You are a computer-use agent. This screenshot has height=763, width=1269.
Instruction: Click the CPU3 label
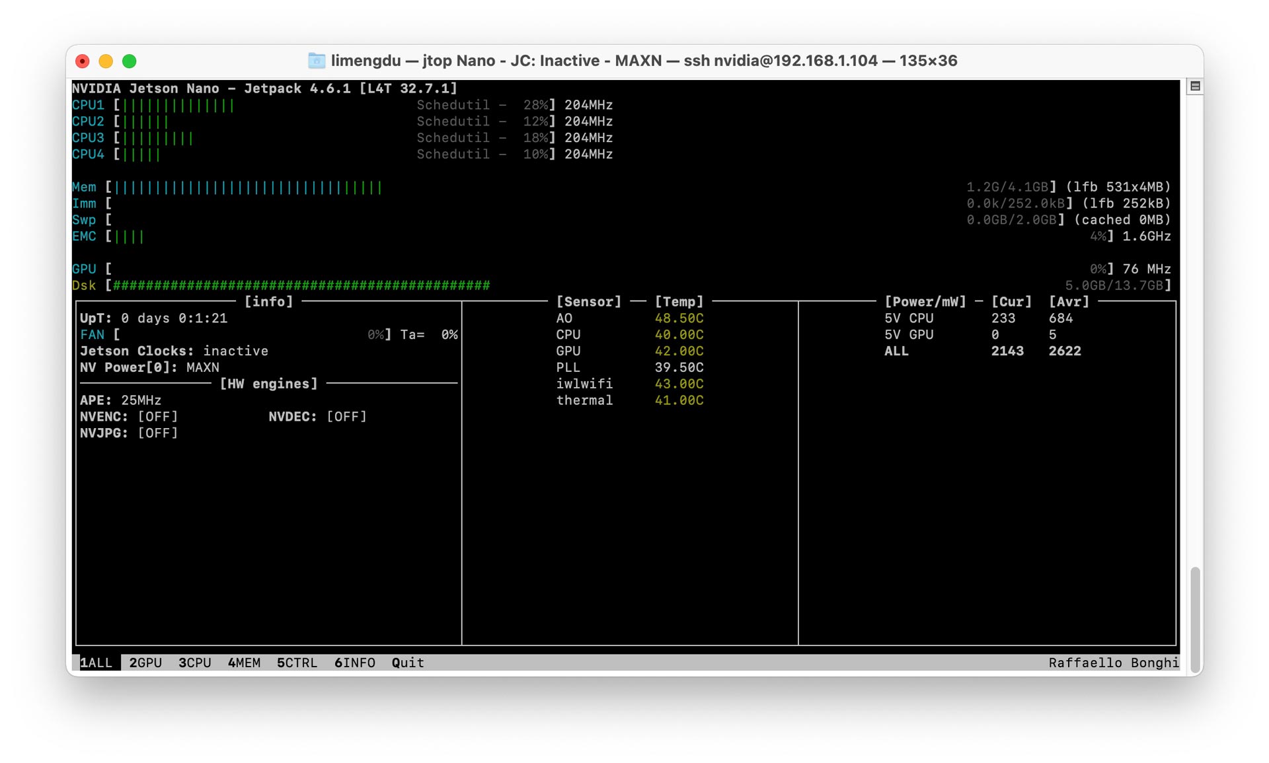pyautogui.click(x=88, y=138)
